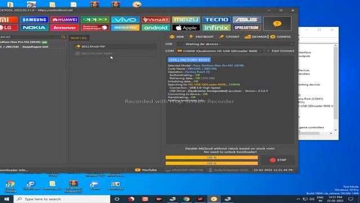Click the date and time in UnlockTool status bar

[273, 170]
